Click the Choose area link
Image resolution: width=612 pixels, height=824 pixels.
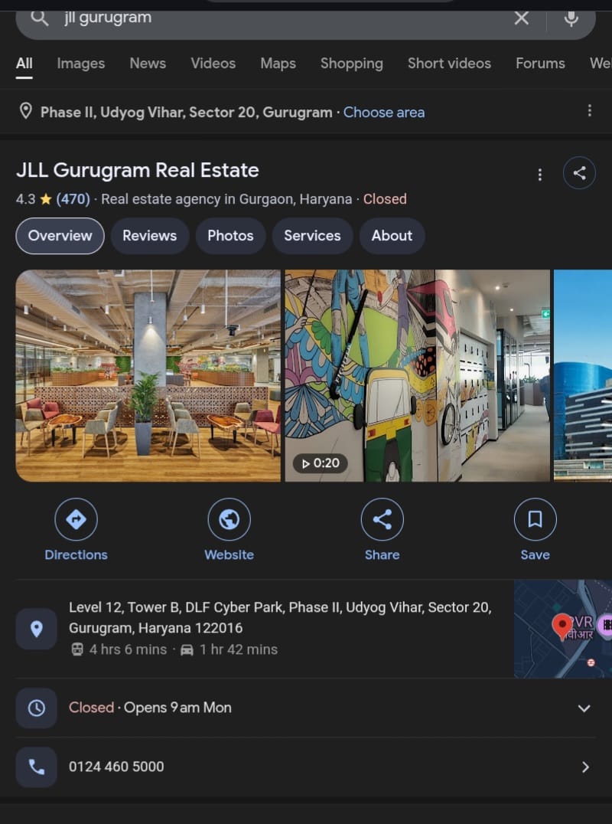[x=383, y=113]
